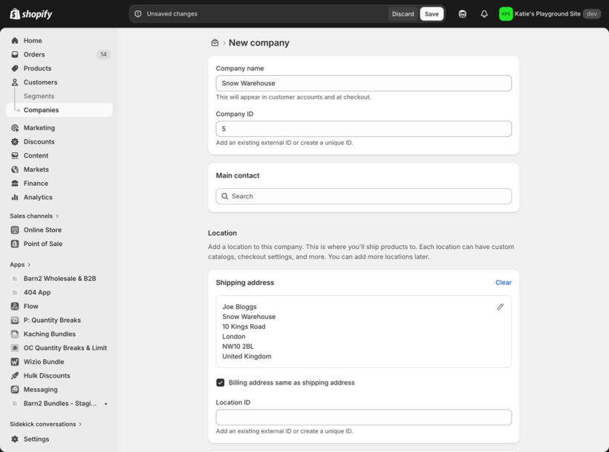Click the "New company" page title
The width and height of the screenshot is (609, 452).
[x=259, y=43]
